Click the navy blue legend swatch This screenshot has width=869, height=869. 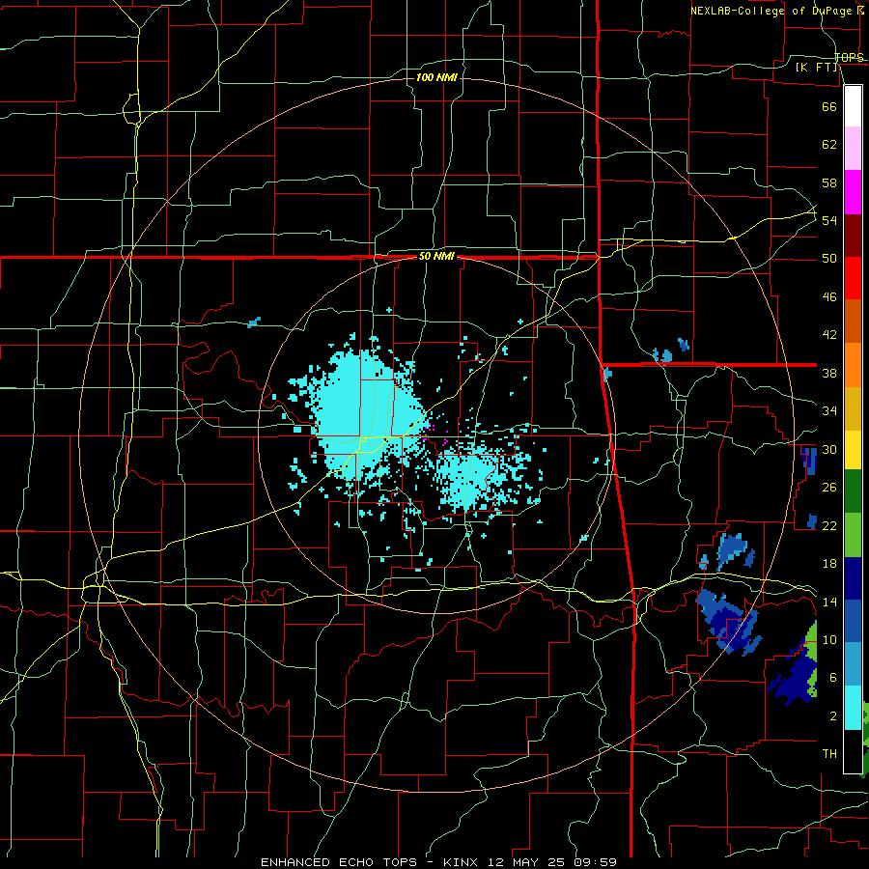click(x=853, y=578)
